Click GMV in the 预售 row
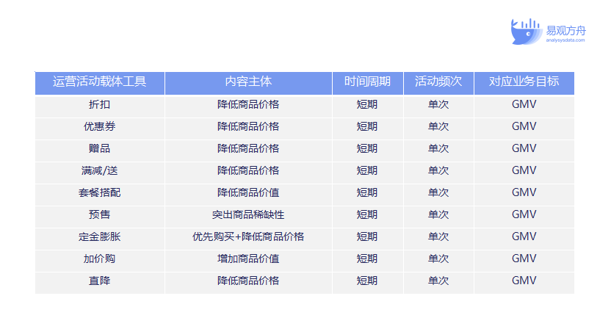This screenshot has width=611, height=318. (x=524, y=214)
